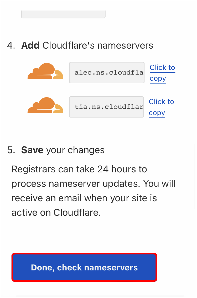This screenshot has height=298, width=197.
Task: Click the partially visible box at top
Action: coord(63,14)
